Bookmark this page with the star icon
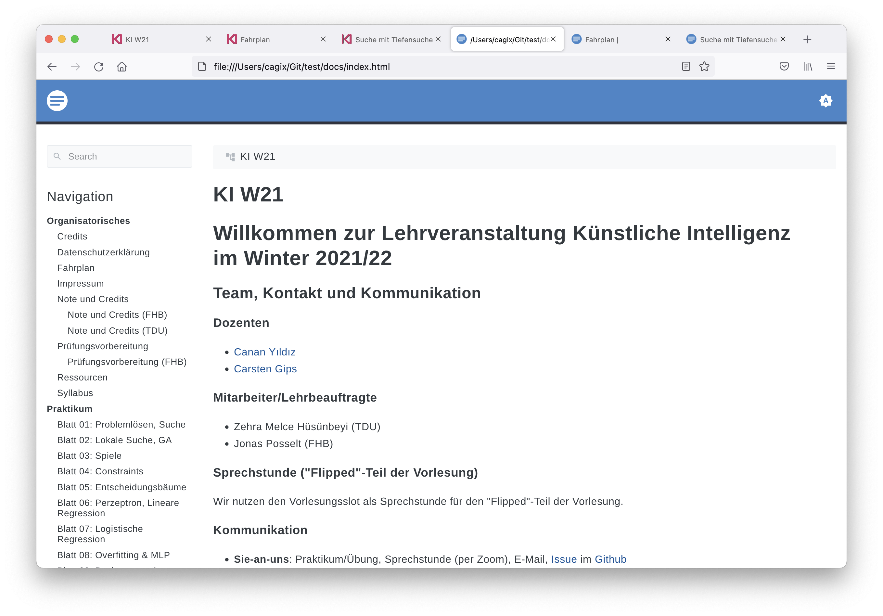 click(x=704, y=67)
